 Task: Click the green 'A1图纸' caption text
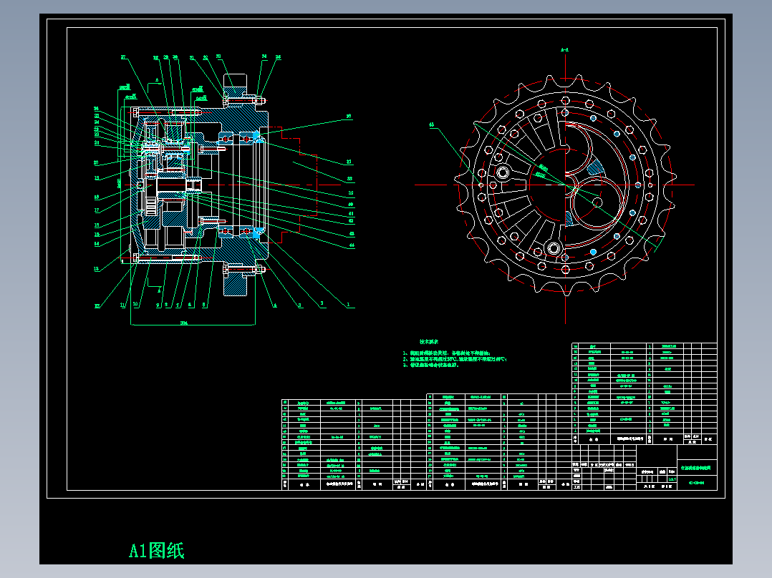pos(157,550)
